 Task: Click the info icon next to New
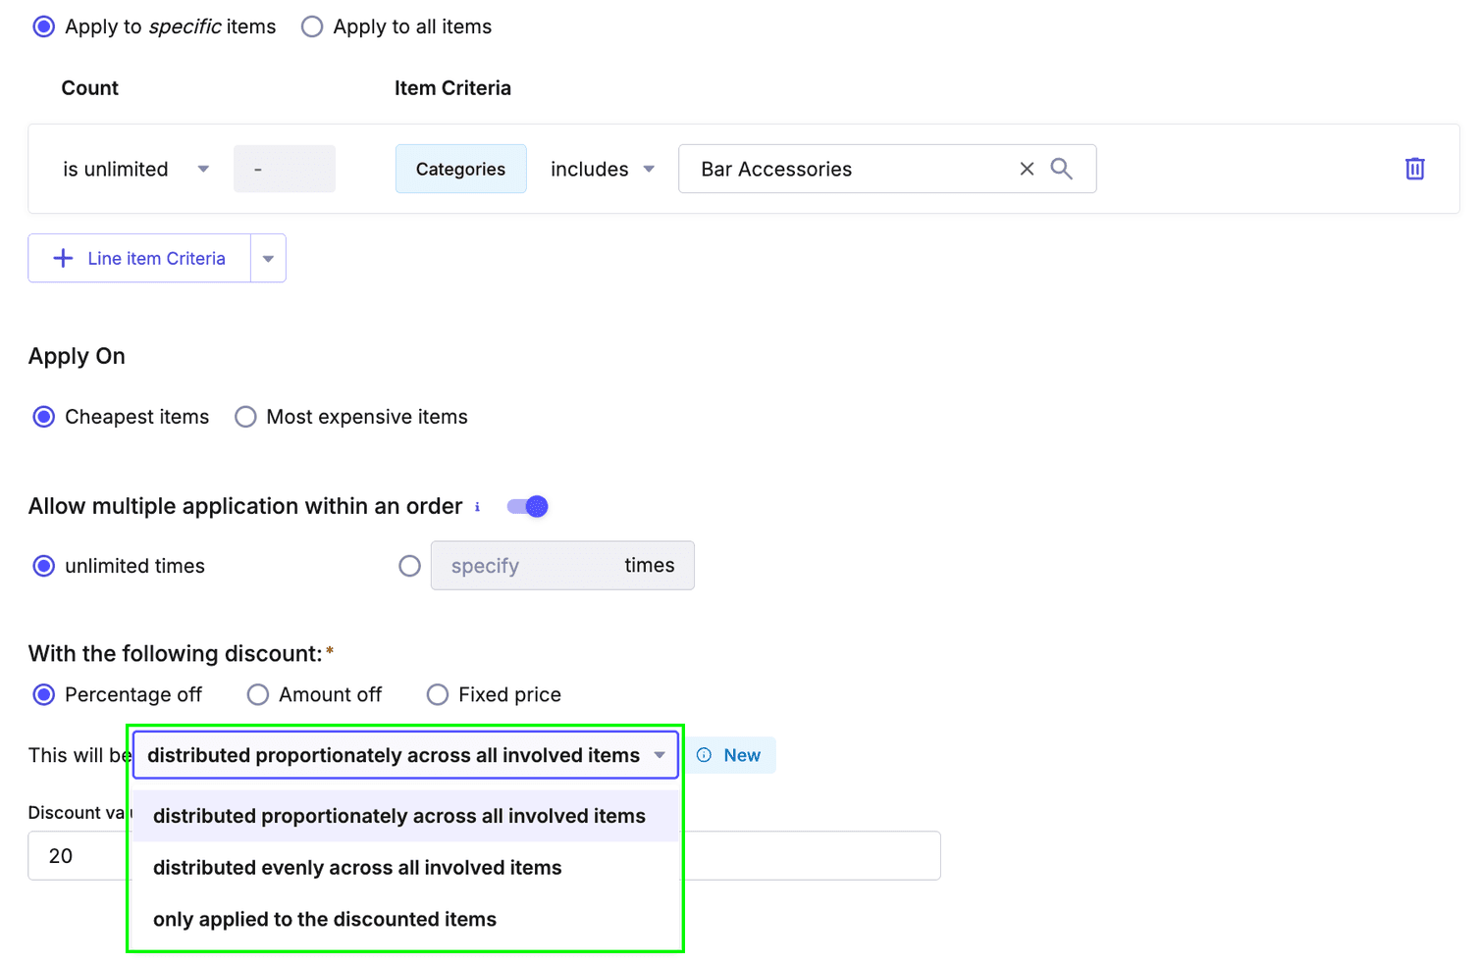coord(704,755)
